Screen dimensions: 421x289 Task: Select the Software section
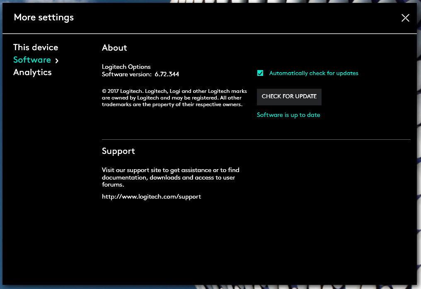coord(32,60)
